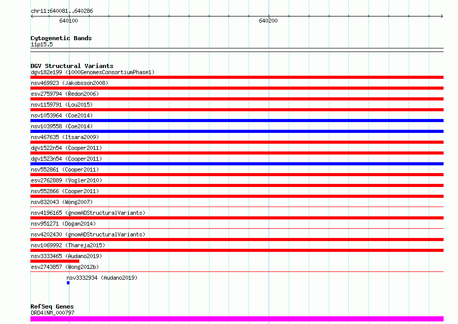Viewport: 458px width, 324px height.
Task: Click the chr11:640081..640286 region label
Action: tap(62, 11)
